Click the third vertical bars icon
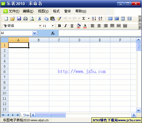This screenshot has height=123, width=142. 125,26
